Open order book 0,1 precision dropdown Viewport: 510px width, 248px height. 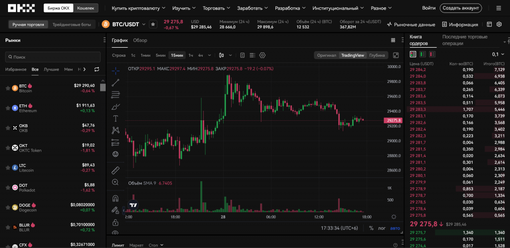coord(499,54)
